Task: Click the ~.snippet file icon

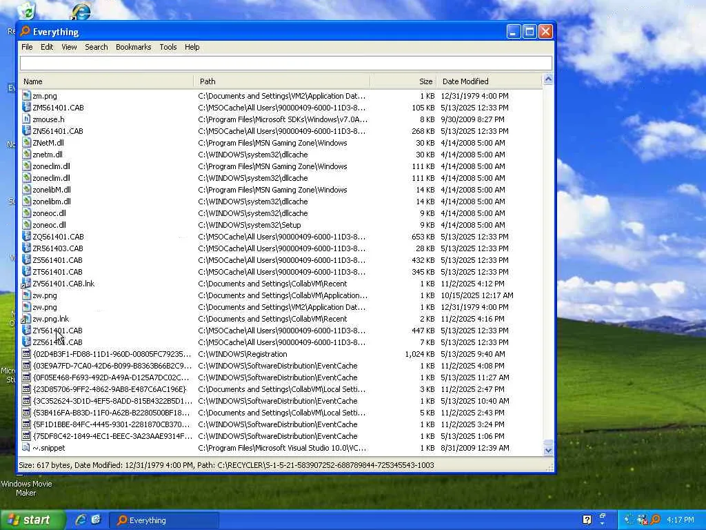Action: 27,447
